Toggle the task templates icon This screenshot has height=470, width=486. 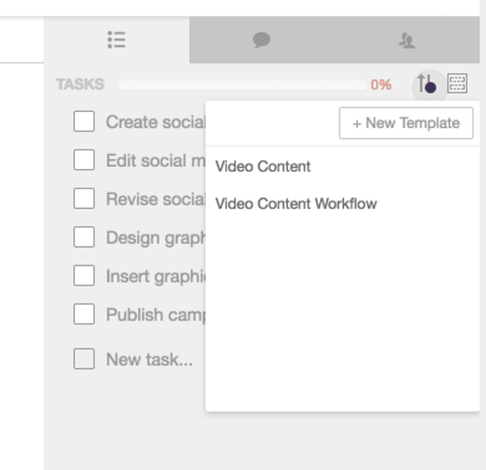(457, 83)
